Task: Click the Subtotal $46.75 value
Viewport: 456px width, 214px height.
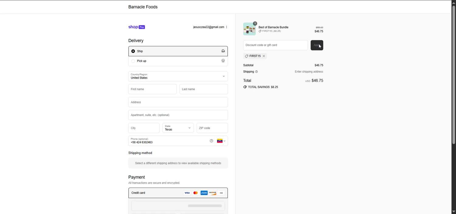Action: (319, 65)
